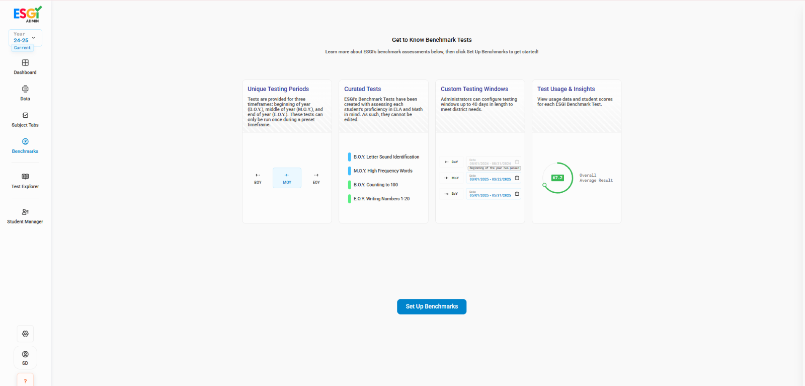Image resolution: width=805 pixels, height=386 pixels.
Task: Select the Test Usage & Insights title
Action: coord(566,89)
